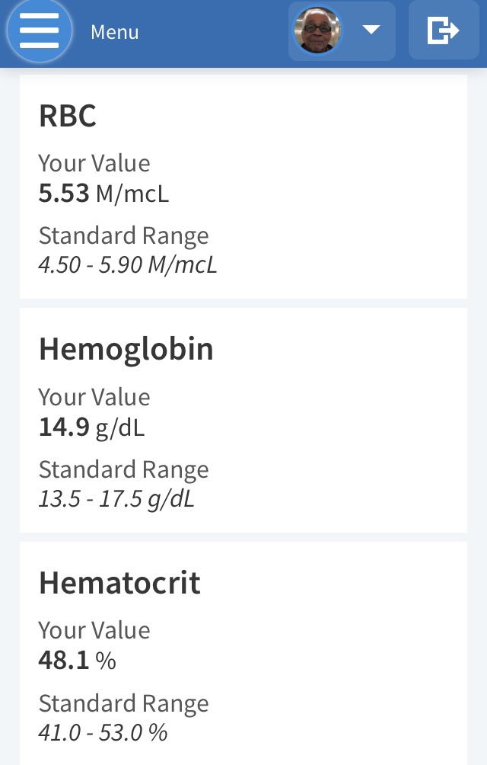Screen dimensions: 487x765
Task: Click "Your Value" label under Hemoglobin
Action: click(94, 397)
